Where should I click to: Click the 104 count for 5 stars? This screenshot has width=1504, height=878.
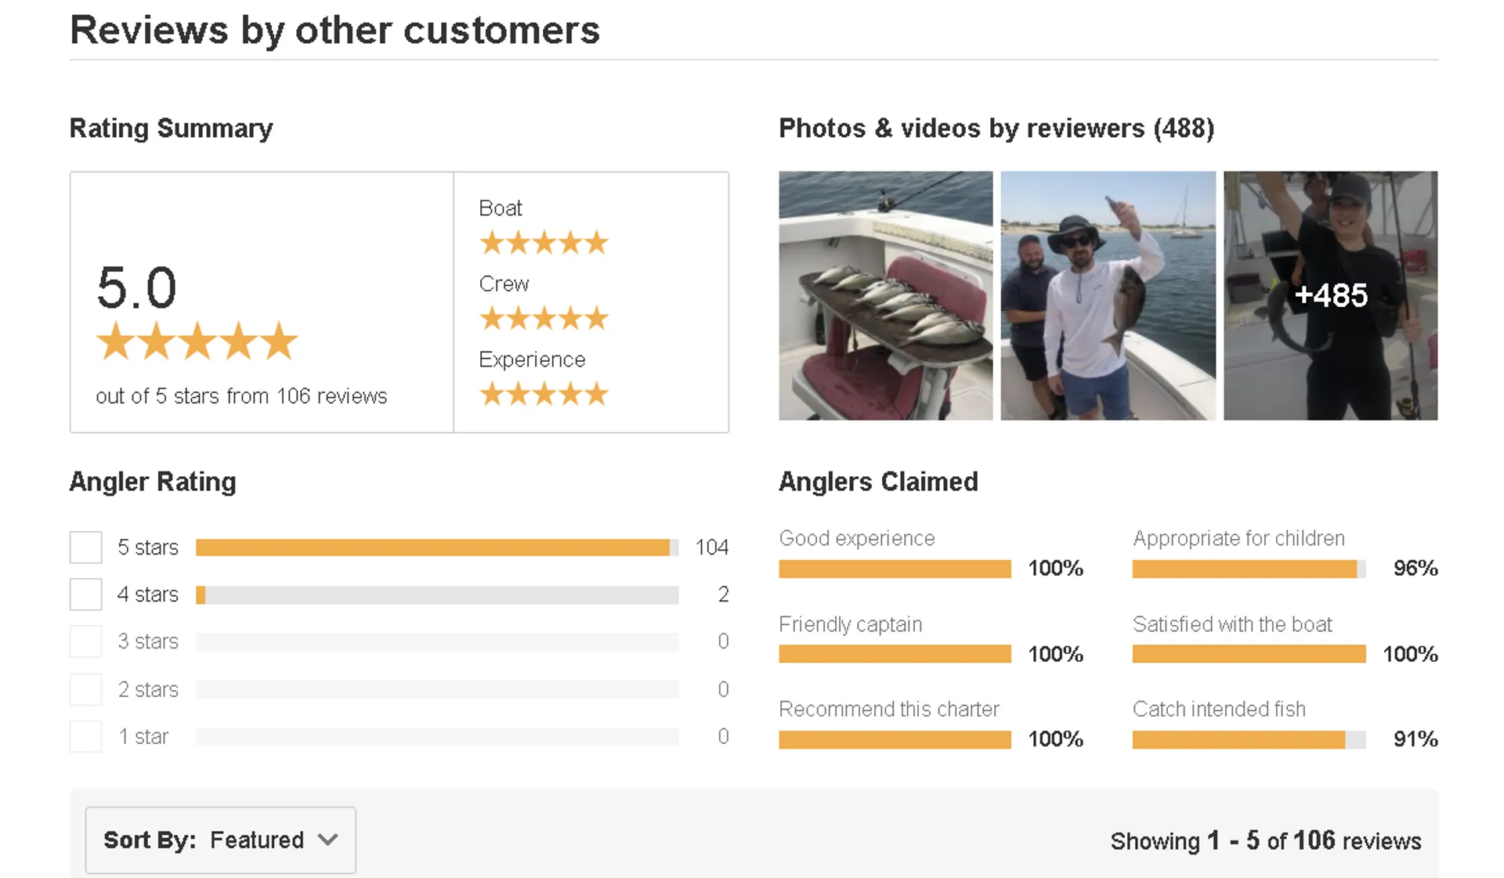(x=712, y=547)
